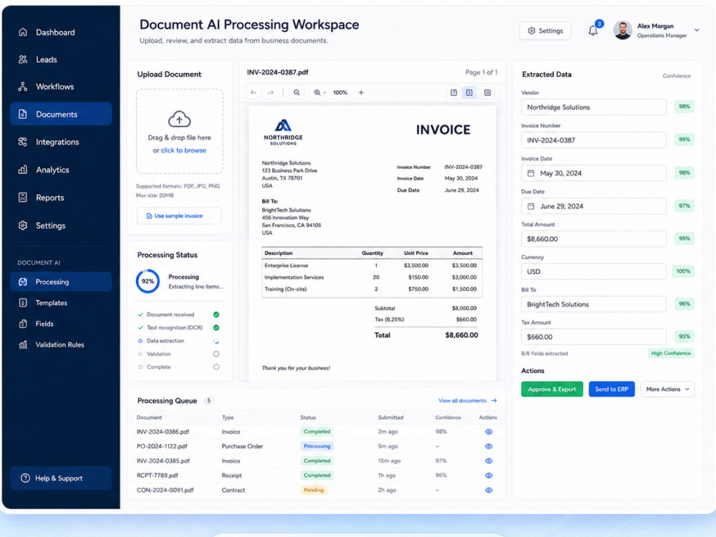
Task: Click the Bill To field BrightTech Solutions
Action: [594, 304]
